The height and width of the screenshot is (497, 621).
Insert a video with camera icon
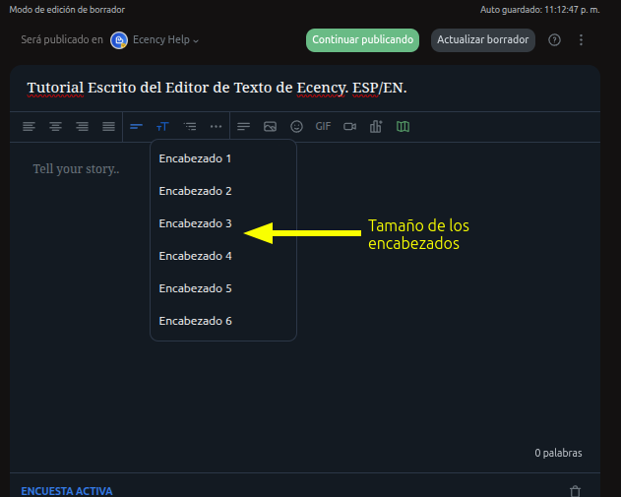pyautogui.click(x=349, y=127)
